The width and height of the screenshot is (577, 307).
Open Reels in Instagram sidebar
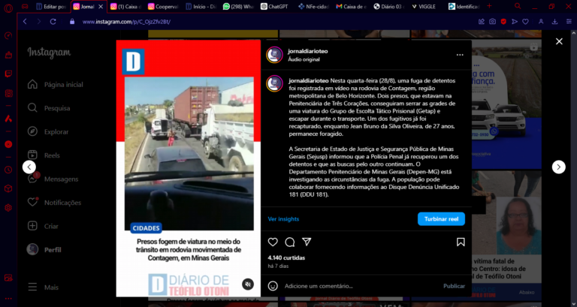(44, 155)
